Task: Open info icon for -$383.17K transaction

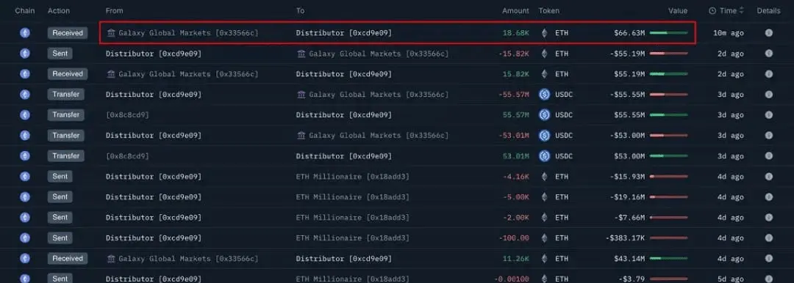Action: tap(768, 238)
